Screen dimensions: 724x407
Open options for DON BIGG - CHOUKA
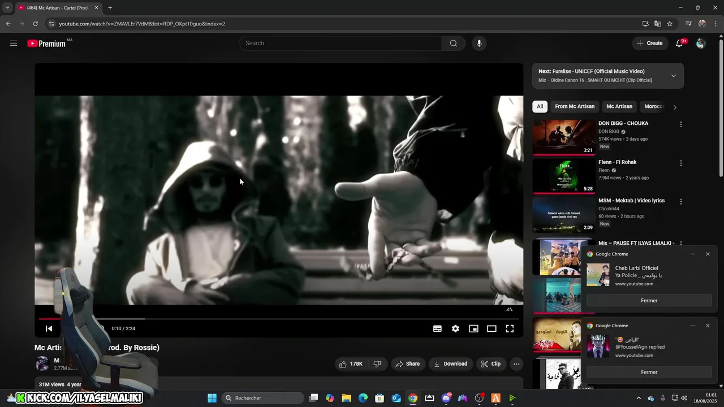680,124
